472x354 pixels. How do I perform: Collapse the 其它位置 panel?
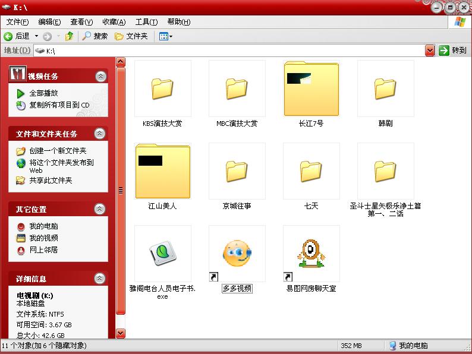click(x=100, y=209)
